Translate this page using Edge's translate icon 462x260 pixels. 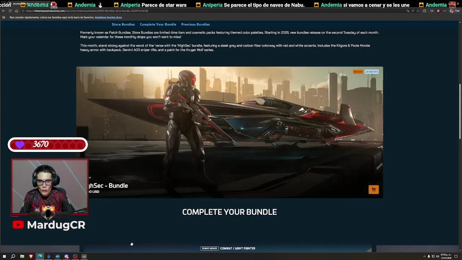(408, 11)
